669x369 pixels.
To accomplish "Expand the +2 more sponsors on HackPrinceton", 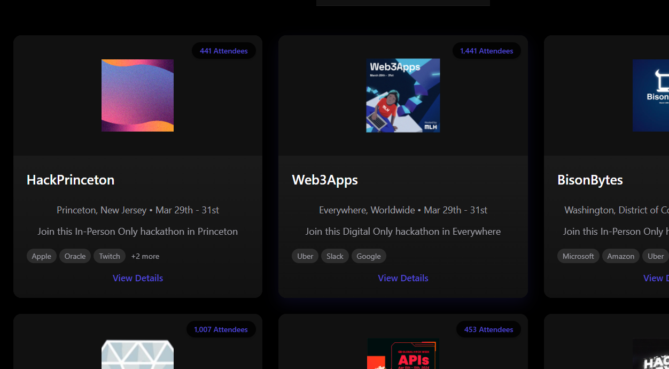I will (145, 256).
